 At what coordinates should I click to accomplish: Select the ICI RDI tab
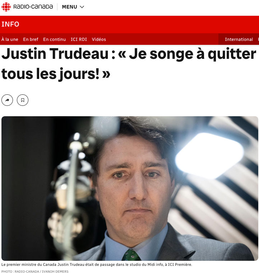point(79,39)
